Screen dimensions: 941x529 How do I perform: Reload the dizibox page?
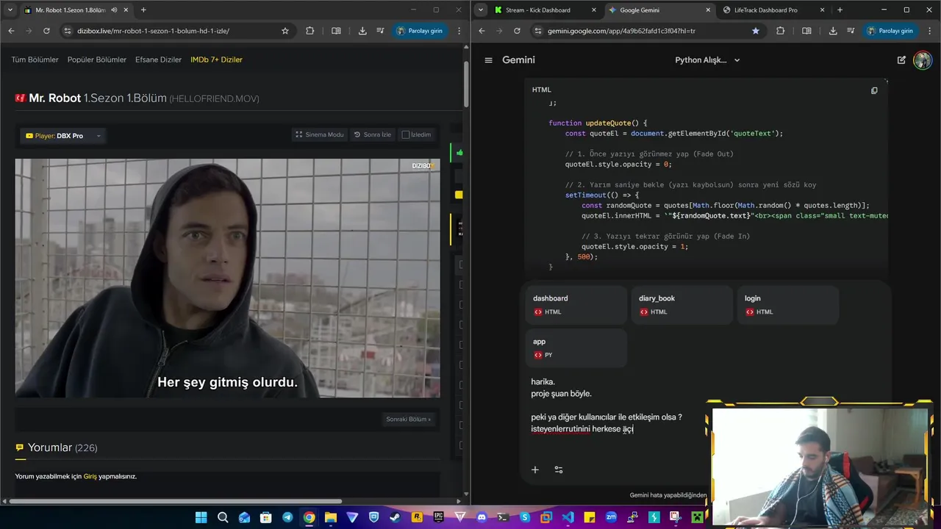46,31
